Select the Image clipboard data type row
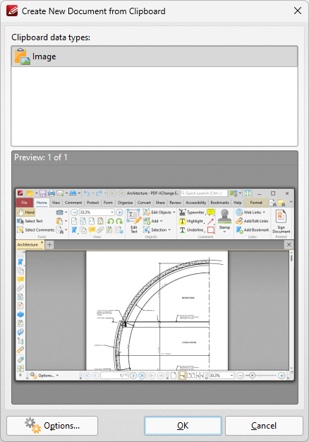 154,56
